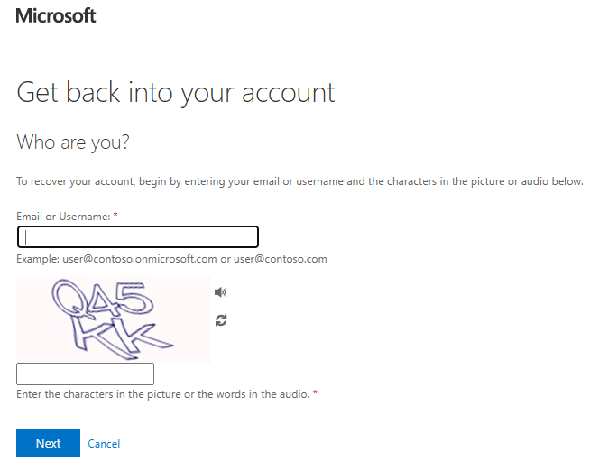Viewport: 599px width, 471px height.
Task: Focus the Email or Username input field
Action: pyautogui.click(x=138, y=237)
